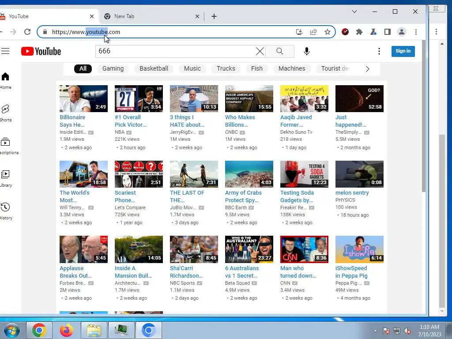This screenshot has height=339, width=452.
Task: Click the volume muted tray icon
Action: coord(407,331)
